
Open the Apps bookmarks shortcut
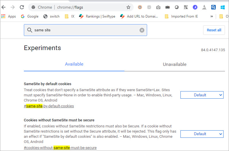pos(8,16)
